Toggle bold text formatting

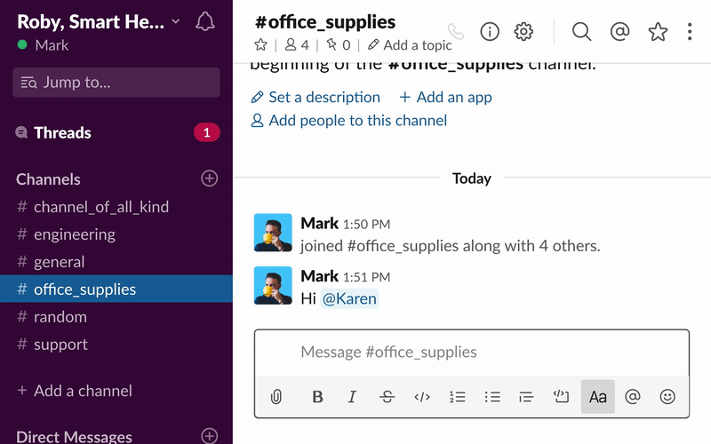317,397
